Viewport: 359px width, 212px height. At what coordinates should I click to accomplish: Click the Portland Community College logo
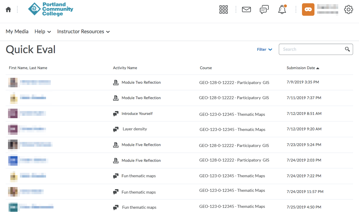pos(51,9)
